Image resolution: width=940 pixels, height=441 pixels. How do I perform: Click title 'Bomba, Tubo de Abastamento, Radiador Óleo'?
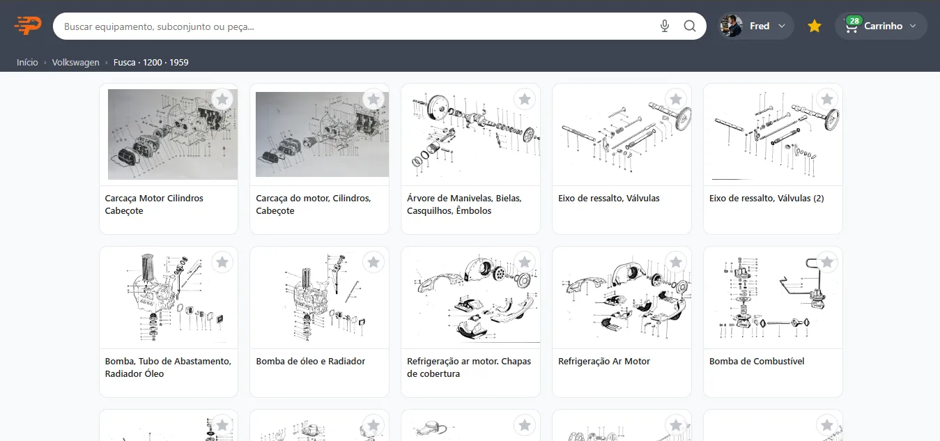coord(168,367)
